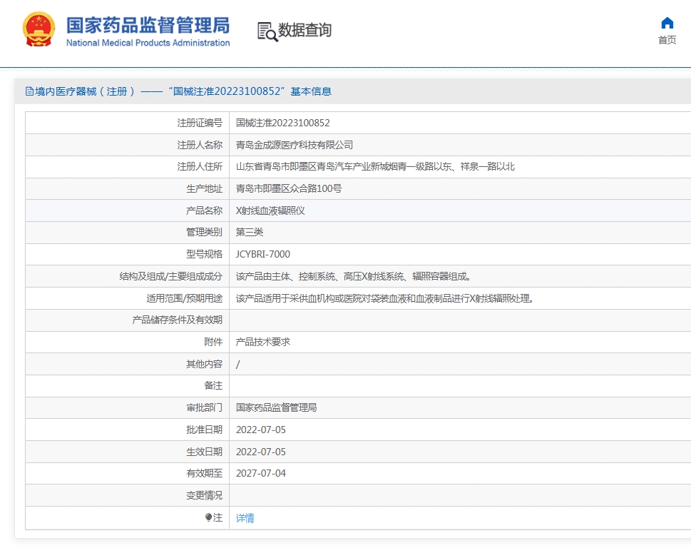Open the 详情 link

(245, 518)
